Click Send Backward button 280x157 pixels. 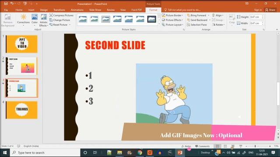197,20
